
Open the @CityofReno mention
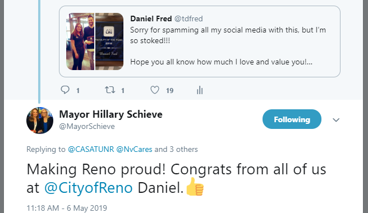coord(89,188)
